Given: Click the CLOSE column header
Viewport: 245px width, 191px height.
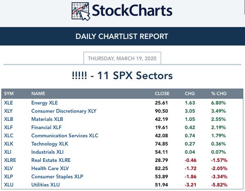Looking at the screenshot, I should 162,93.
